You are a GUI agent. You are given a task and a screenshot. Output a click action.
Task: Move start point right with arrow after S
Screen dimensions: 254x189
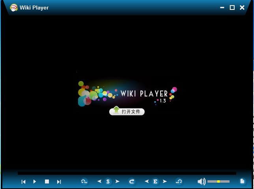(x=117, y=181)
